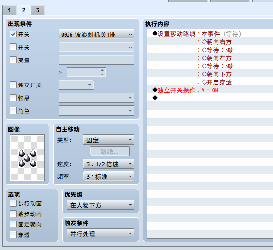Select the 朝向左方 move route line
Viewport: 273px width, 250px height.
click(x=210, y=58)
